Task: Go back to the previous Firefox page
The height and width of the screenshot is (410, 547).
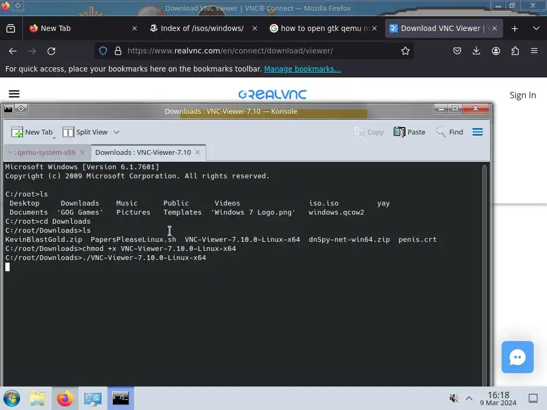Action: [13, 51]
